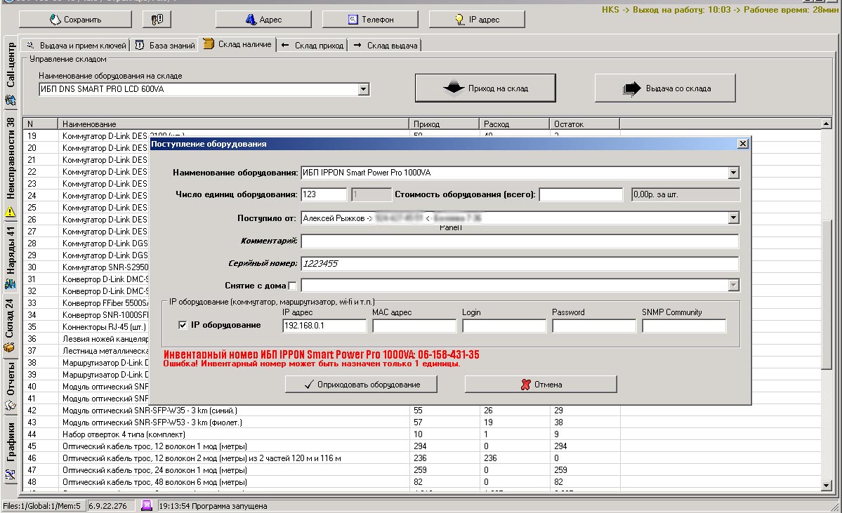Open the Наряды 41 side tab
Viewport: 842px width, 513px height.
(11, 258)
